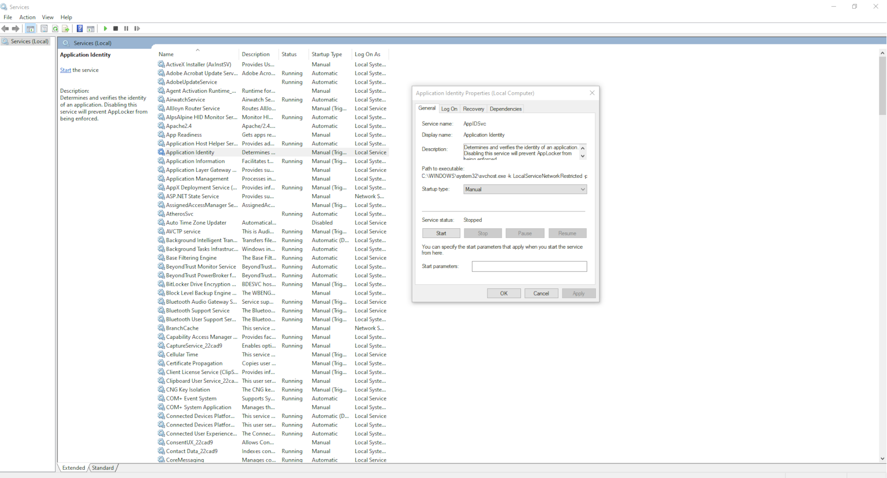Viewport: 887px width, 478px height.
Task: Click the Start parameters input field
Action: (529, 266)
